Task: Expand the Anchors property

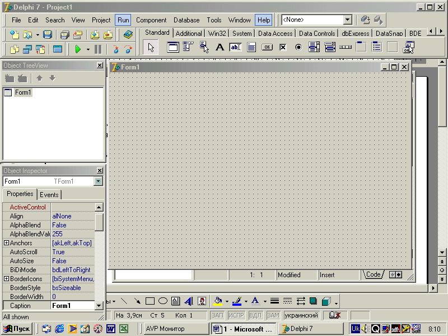Action: (6, 243)
